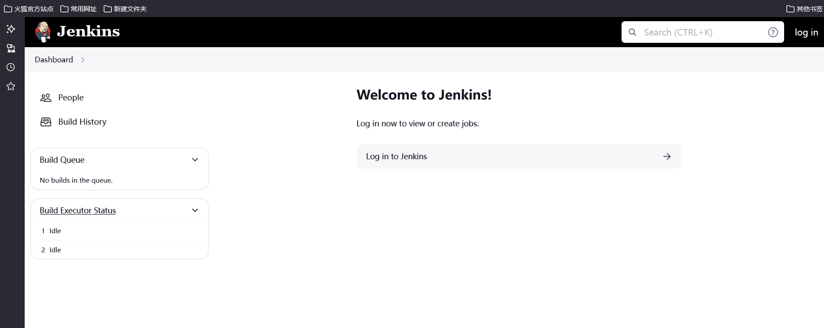
Task: Click the magnifier icon in search box
Action: click(x=632, y=32)
